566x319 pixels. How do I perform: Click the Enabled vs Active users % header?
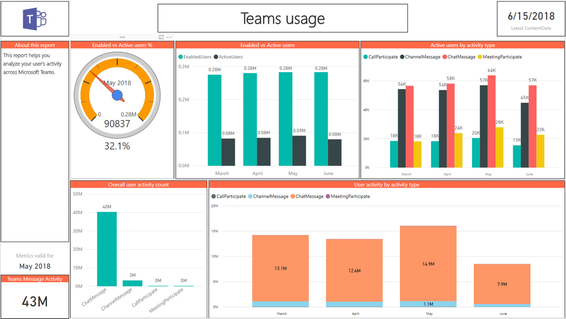(122, 45)
